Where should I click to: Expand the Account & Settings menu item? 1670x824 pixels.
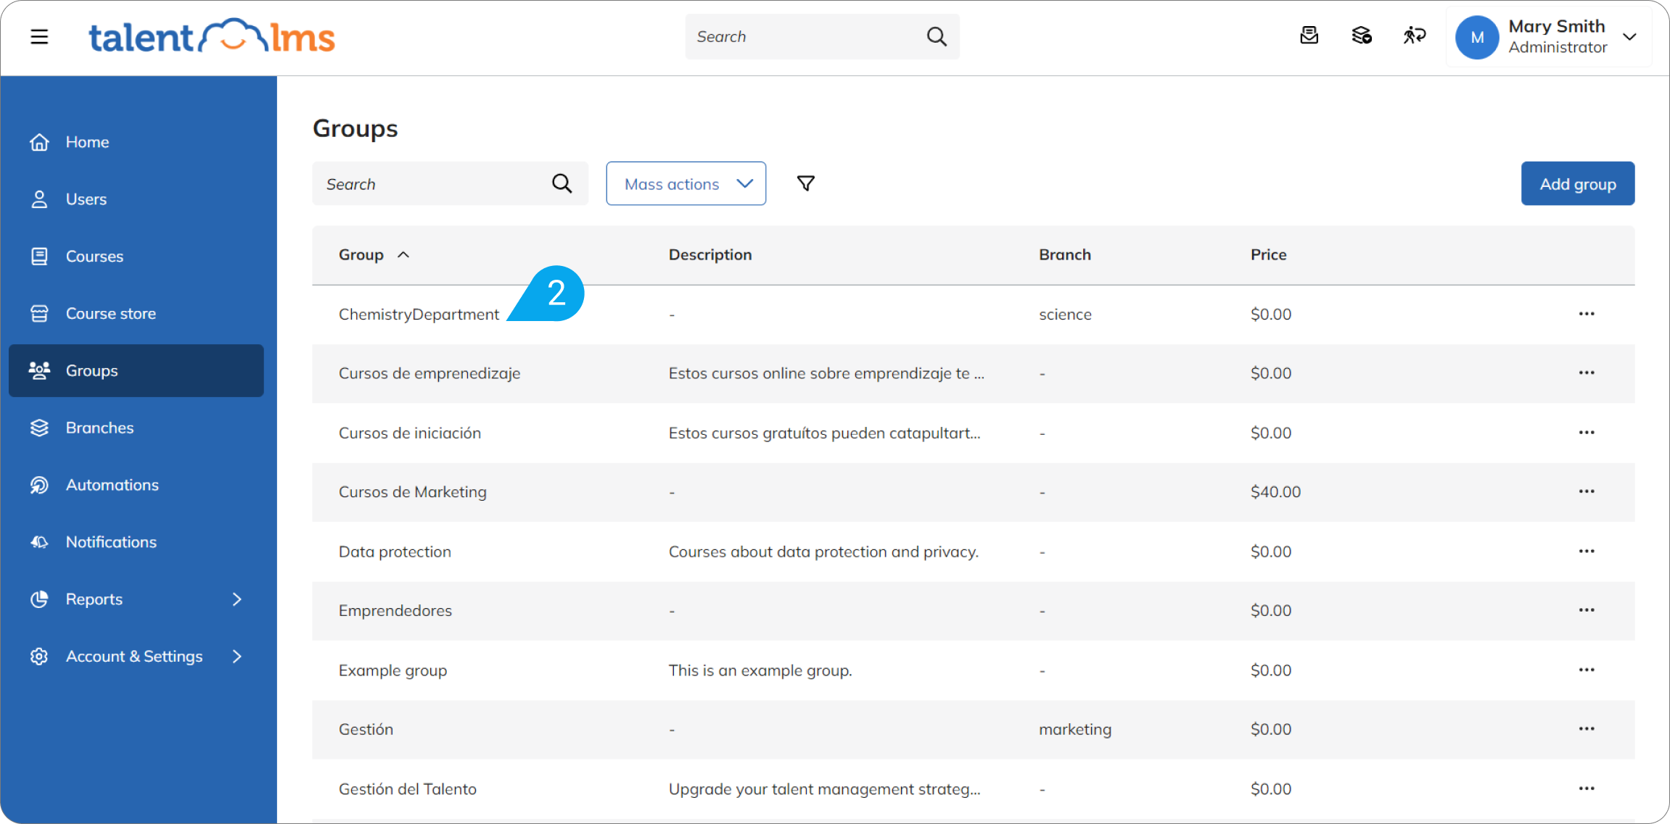click(x=133, y=656)
